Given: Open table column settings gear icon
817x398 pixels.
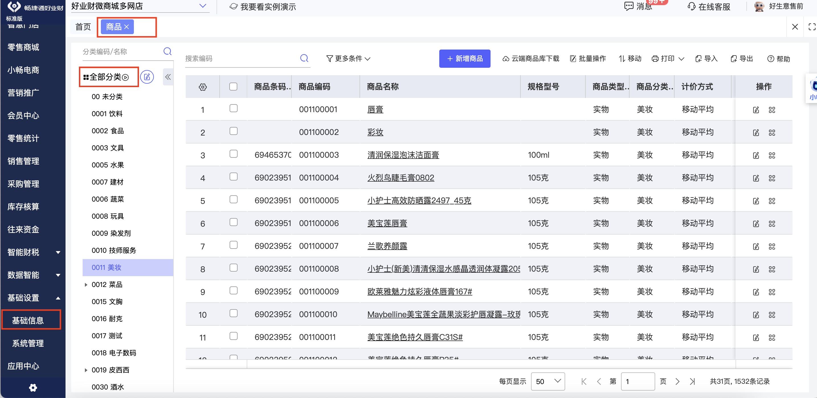Looking at the screenshot, I should click(x=203, y=87).
